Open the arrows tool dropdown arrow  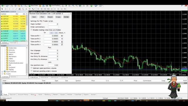click(35, 9)
